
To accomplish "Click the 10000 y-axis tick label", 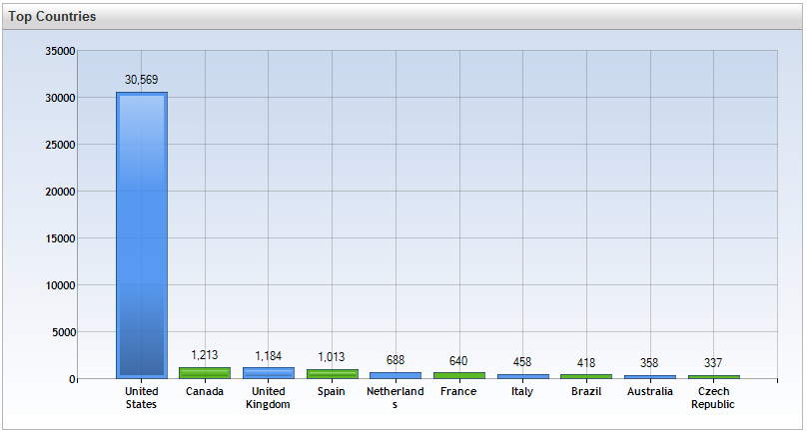I will (x=60, y=285).
